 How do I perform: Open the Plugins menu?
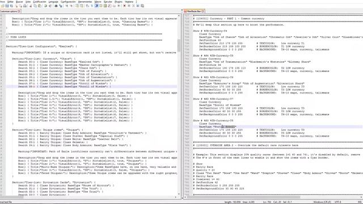click(119, 2)
